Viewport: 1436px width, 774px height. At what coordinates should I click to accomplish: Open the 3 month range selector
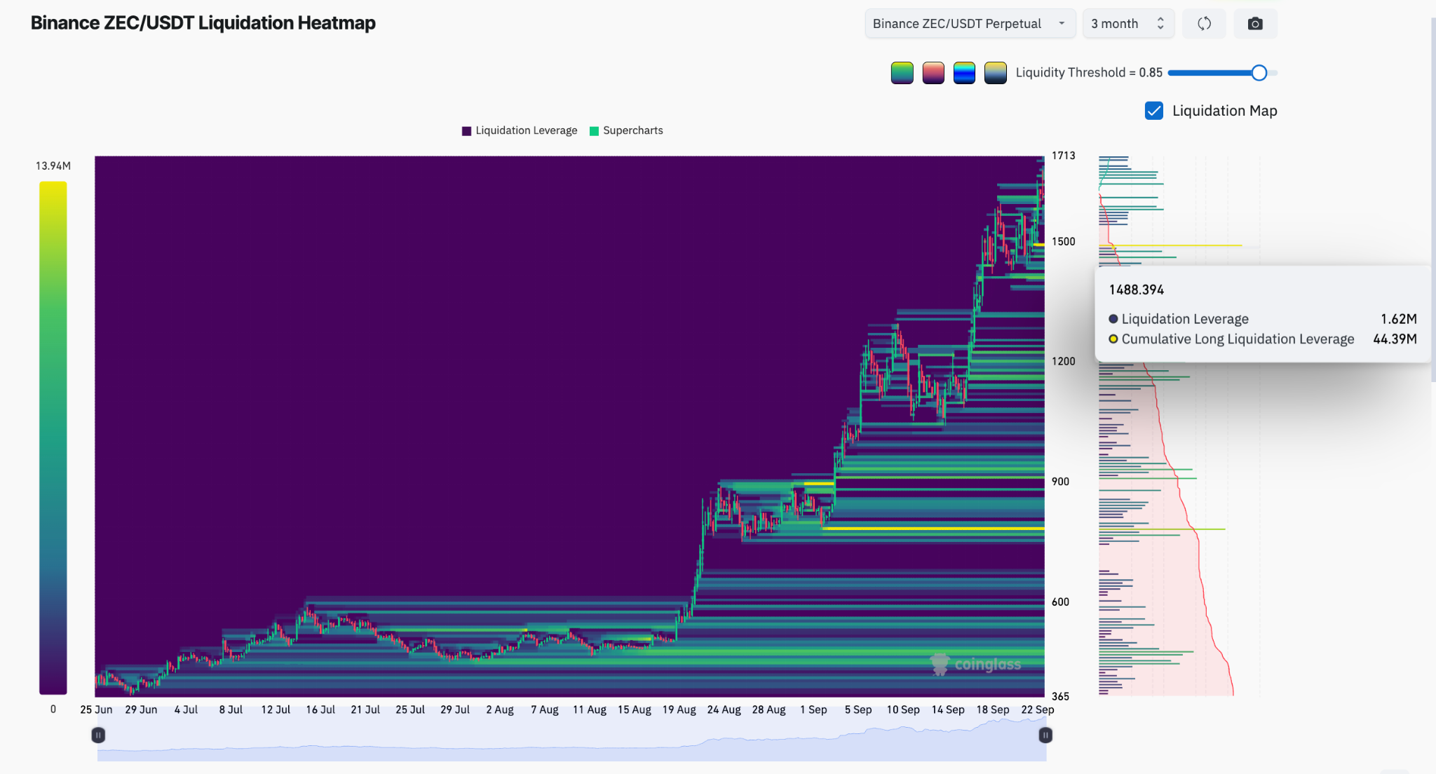(1128, 24)
